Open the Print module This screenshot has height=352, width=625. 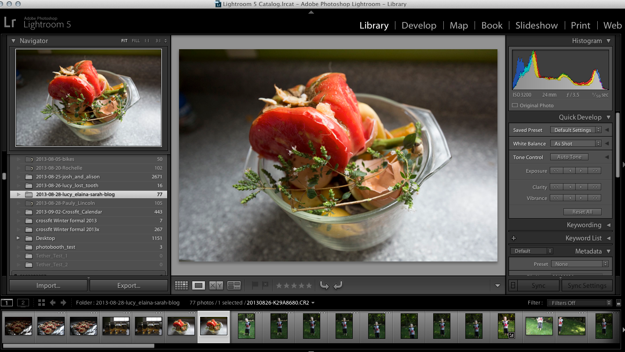[581, 25]
